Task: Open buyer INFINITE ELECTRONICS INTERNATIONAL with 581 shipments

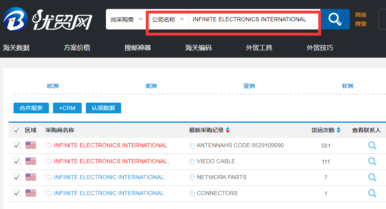Action: pos(110,145)
